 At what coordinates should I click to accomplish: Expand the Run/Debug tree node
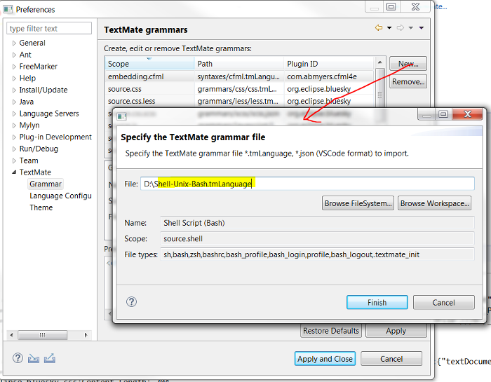[14, 149]
